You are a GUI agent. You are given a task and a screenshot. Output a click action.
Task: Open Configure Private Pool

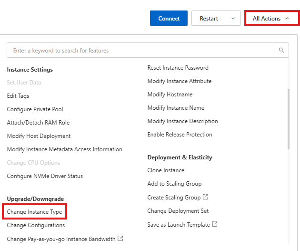click(x=35, y=109)
